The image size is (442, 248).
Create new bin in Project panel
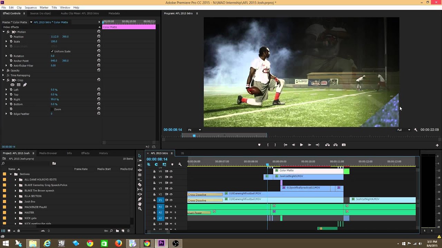[x=117, y=231]
